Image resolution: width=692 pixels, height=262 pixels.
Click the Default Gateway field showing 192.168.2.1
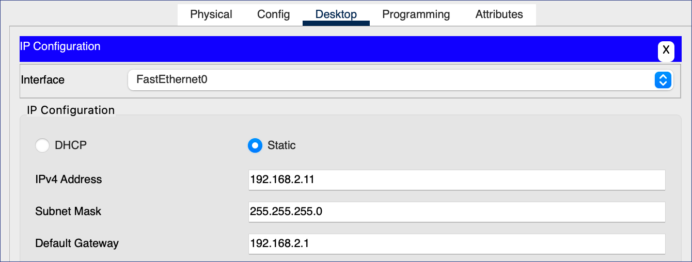(x=457, y=243)
